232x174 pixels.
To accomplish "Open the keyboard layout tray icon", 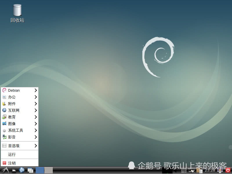I will pyautogui.click(x=184, y=171).
